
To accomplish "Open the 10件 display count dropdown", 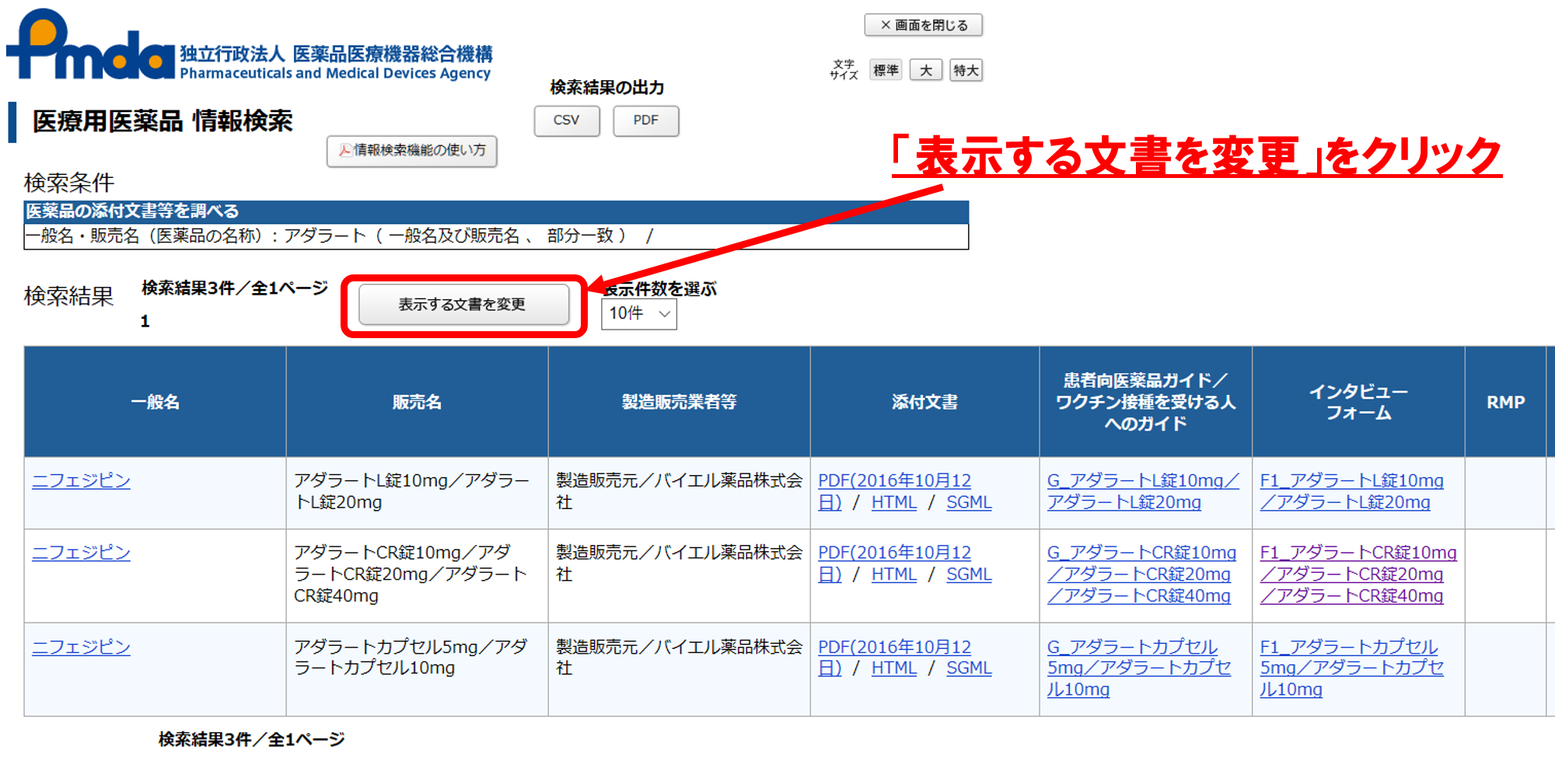I will click(x=638, y=313).
